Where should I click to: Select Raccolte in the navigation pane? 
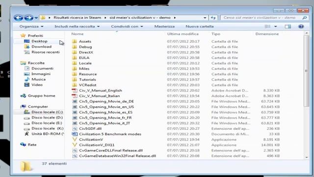point(36,63)
